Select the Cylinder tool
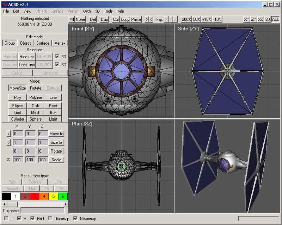The width and height of the screenshot is (282, 225). [x=18, y=119]
